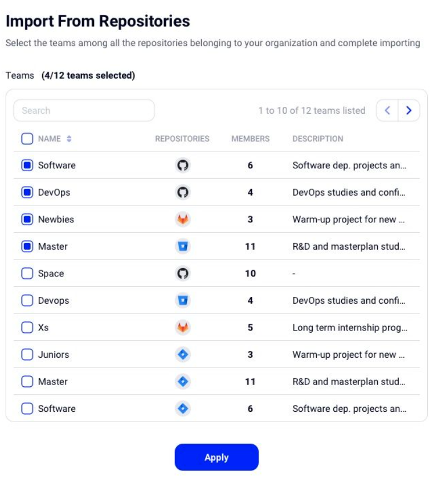Focus the Search teams field
The image size is (433, 479).
(x=84, y=110)
